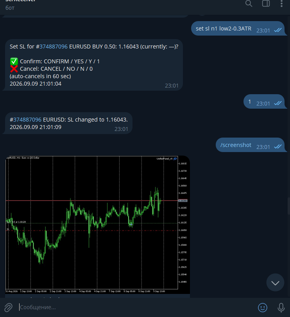This screenshot has width=290, height=317.
Task: Open order link 374887096 in Set SL message
Action: click(54, 47)
